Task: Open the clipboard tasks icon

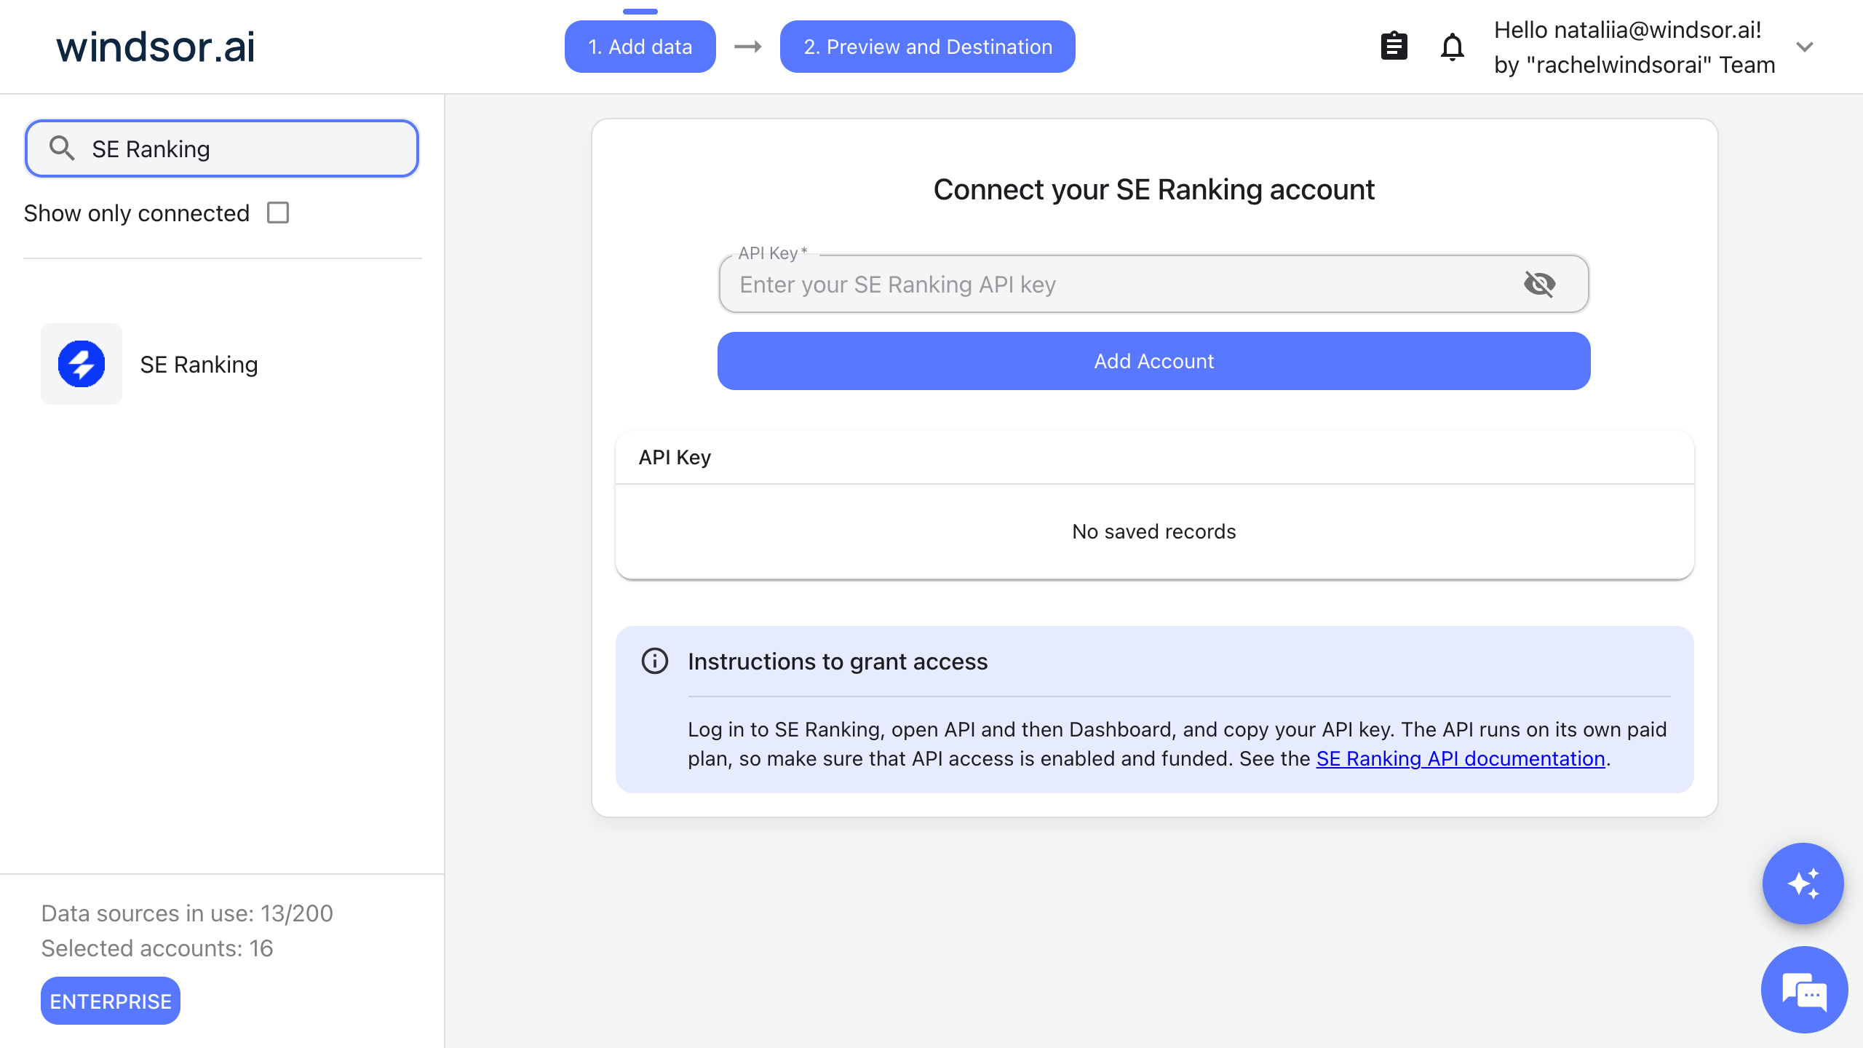Action: (1394, 47)
